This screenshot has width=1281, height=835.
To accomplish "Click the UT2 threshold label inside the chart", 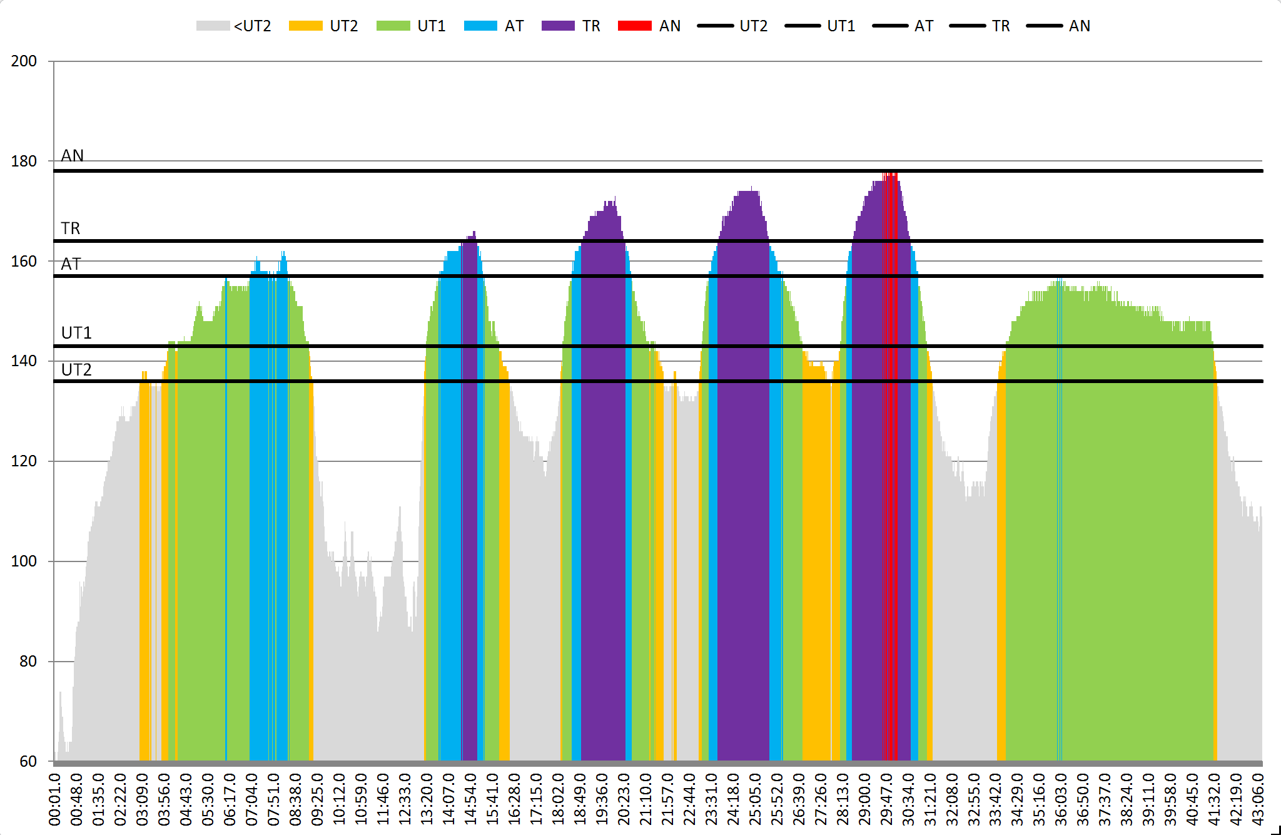I will [76, 370].
